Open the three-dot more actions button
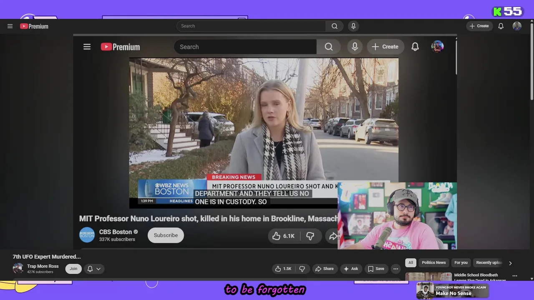The height and width of the screenshot is (300, 534). (395, 269)
